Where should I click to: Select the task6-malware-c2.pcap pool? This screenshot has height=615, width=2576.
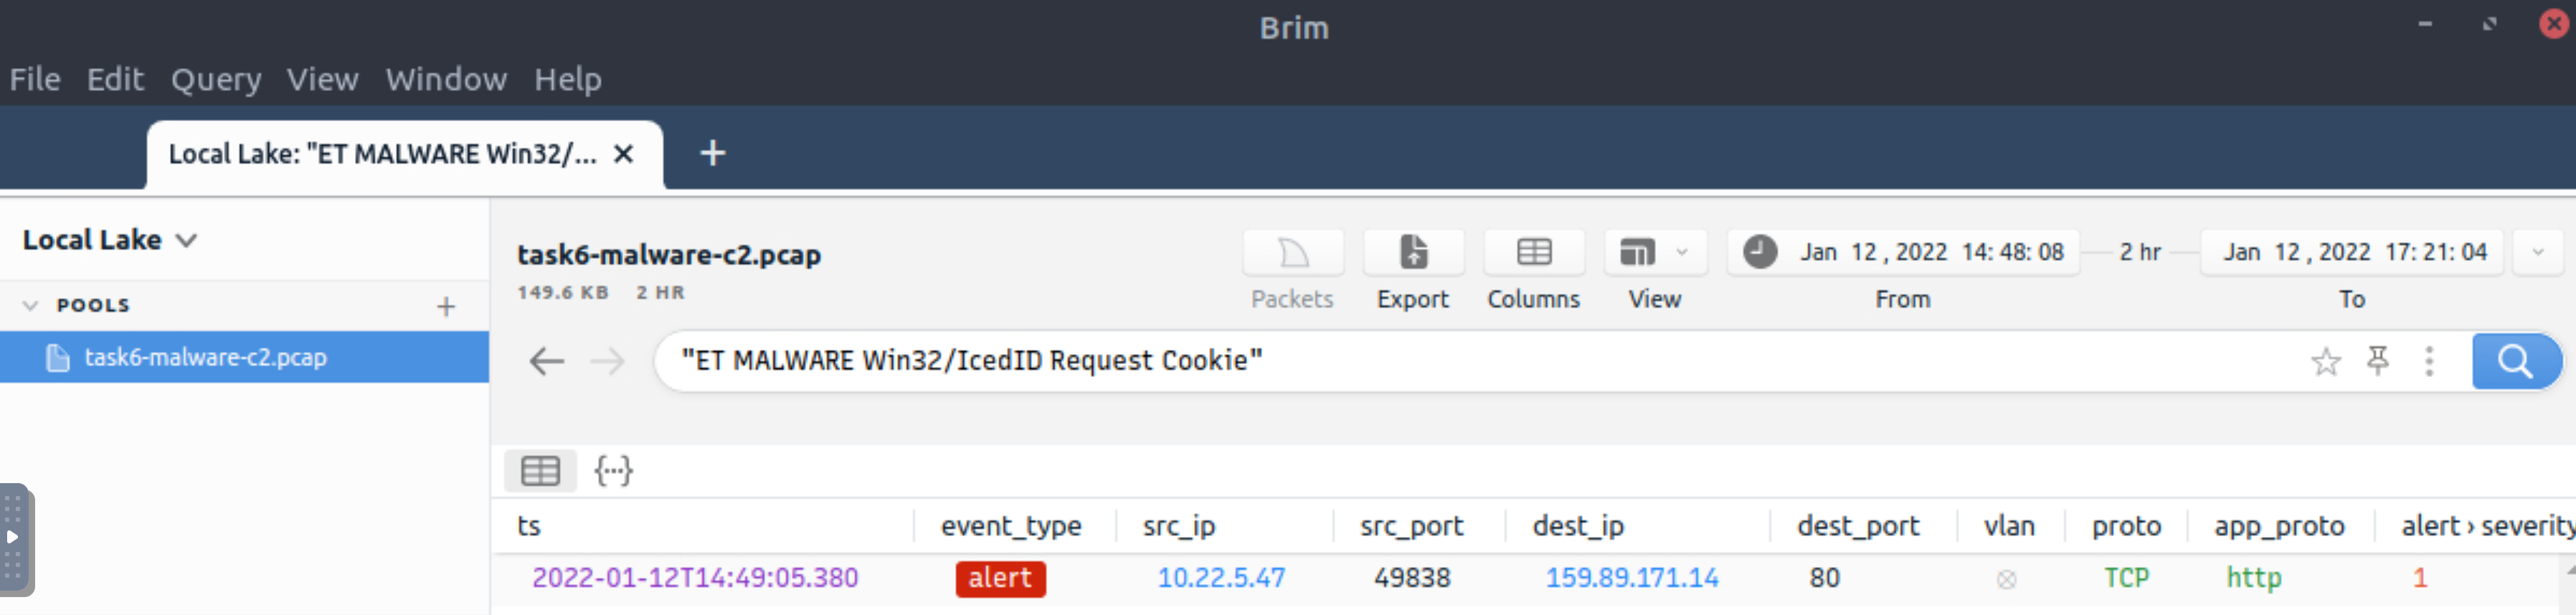tap(244, 357)
